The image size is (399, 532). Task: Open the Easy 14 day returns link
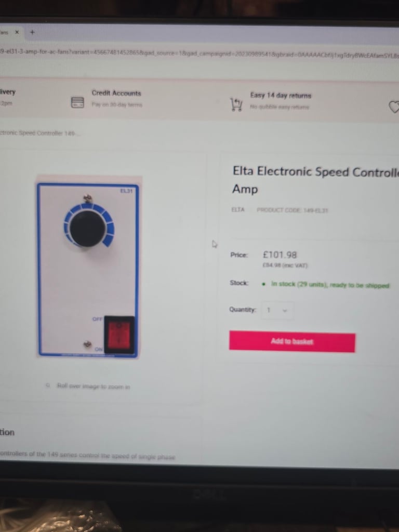pyautogui.click(x=281, y=96)
